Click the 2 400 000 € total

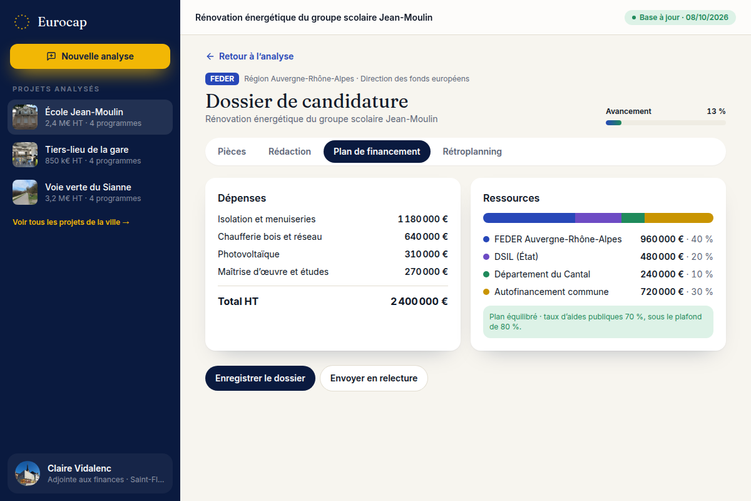419,301
